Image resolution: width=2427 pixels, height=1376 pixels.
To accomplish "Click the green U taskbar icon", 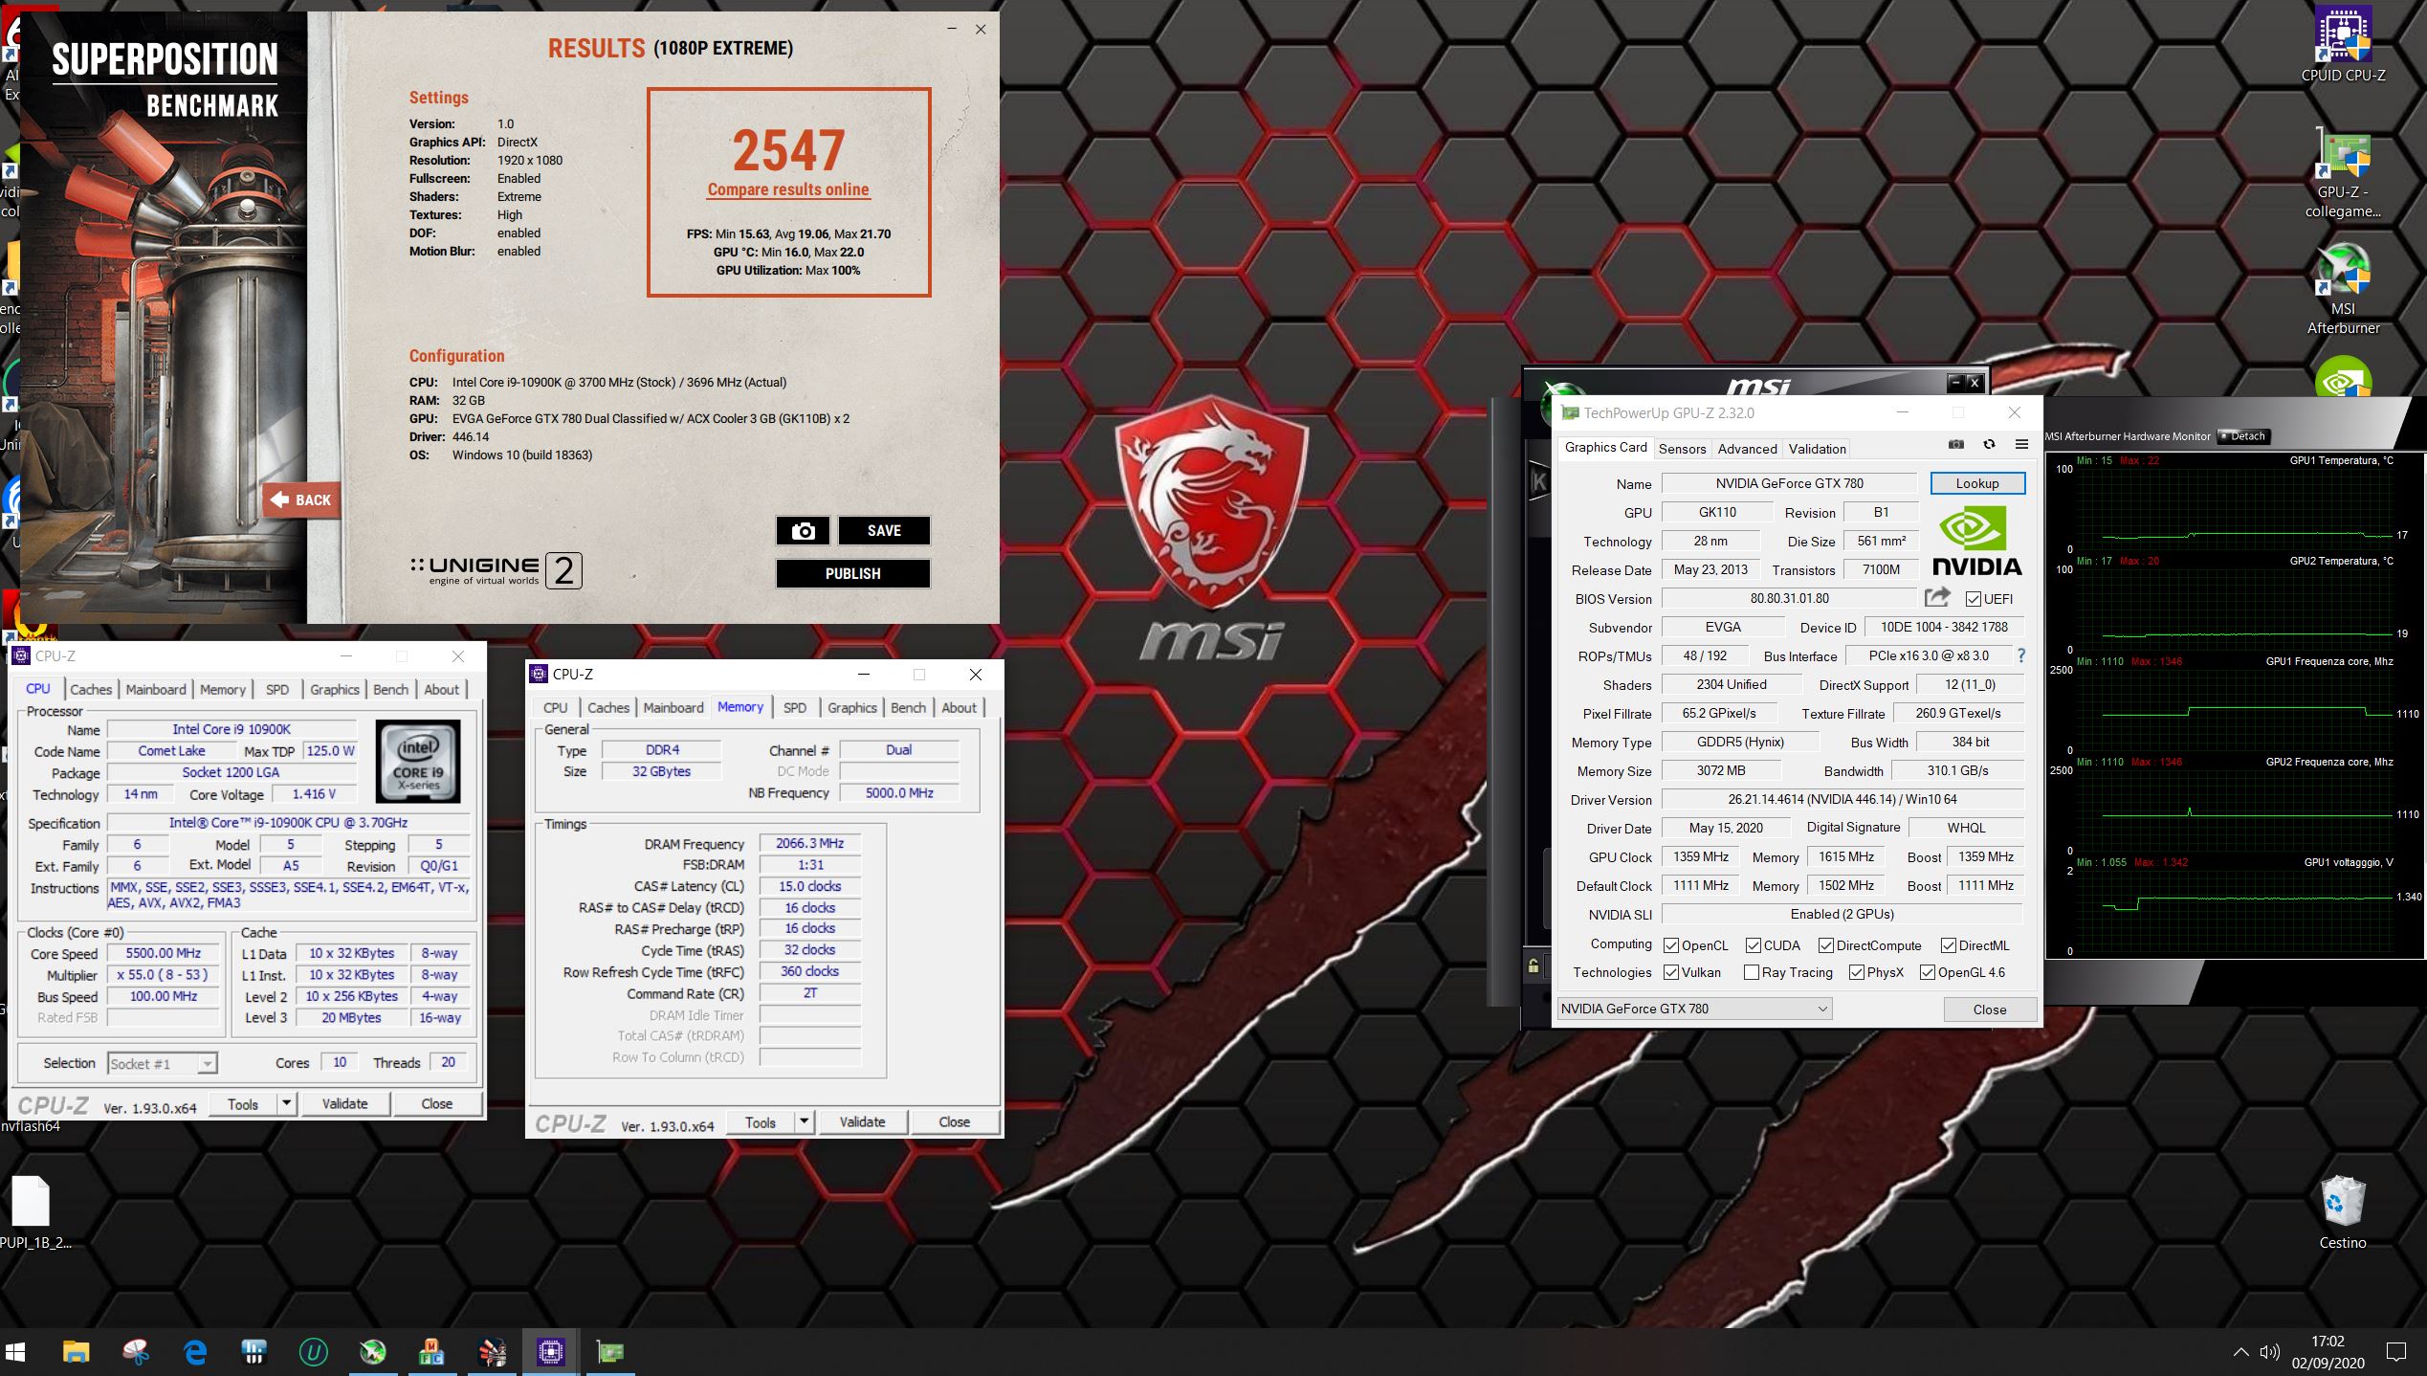I will point(313,1351).
